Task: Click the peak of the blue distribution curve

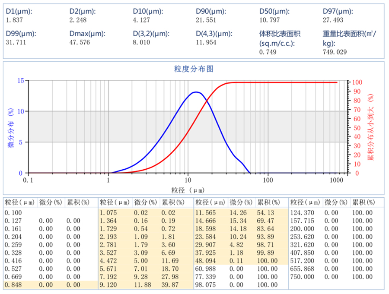Action: click(x=196, y=92)
